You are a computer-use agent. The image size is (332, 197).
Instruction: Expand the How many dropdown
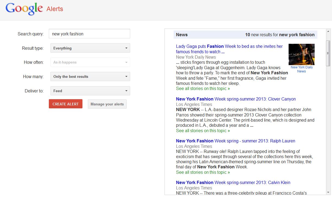pos(90,76)
